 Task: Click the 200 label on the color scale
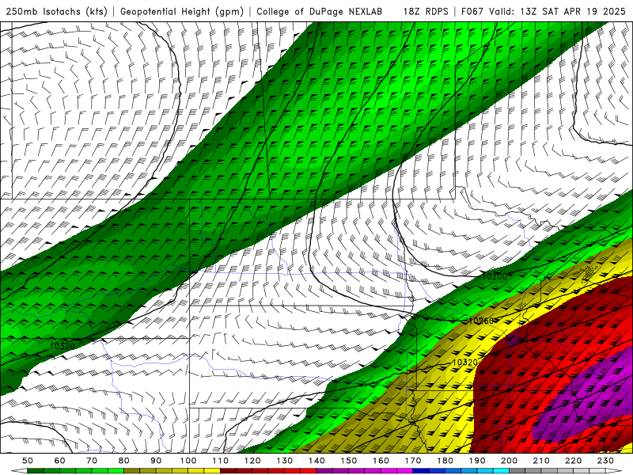(509, 461)
